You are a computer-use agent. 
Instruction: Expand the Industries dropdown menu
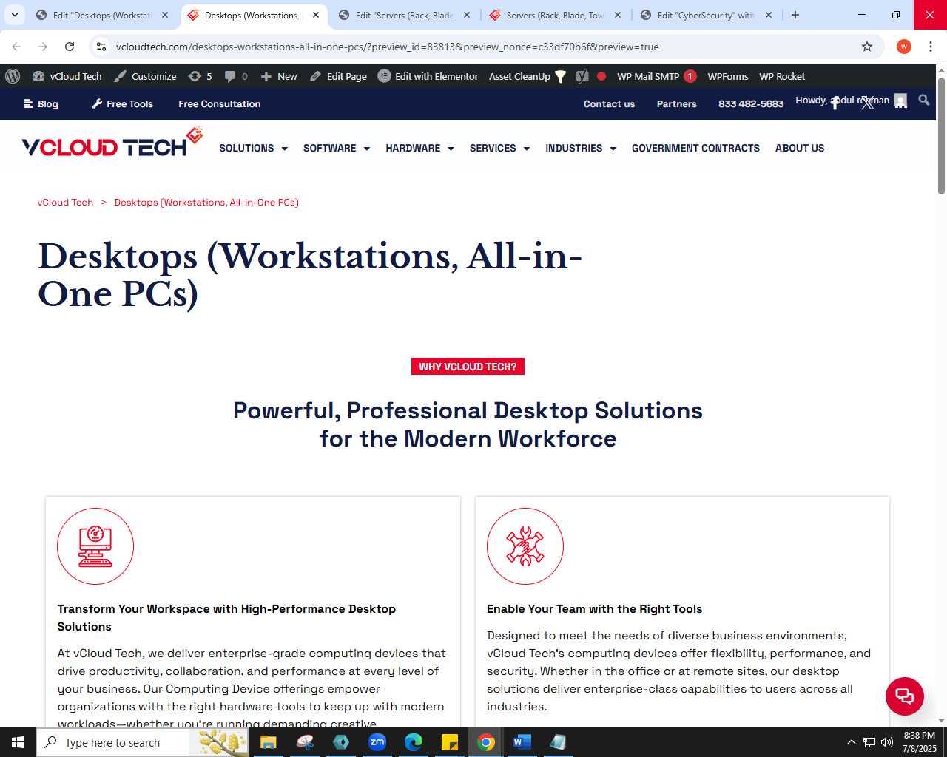[581, 148]
